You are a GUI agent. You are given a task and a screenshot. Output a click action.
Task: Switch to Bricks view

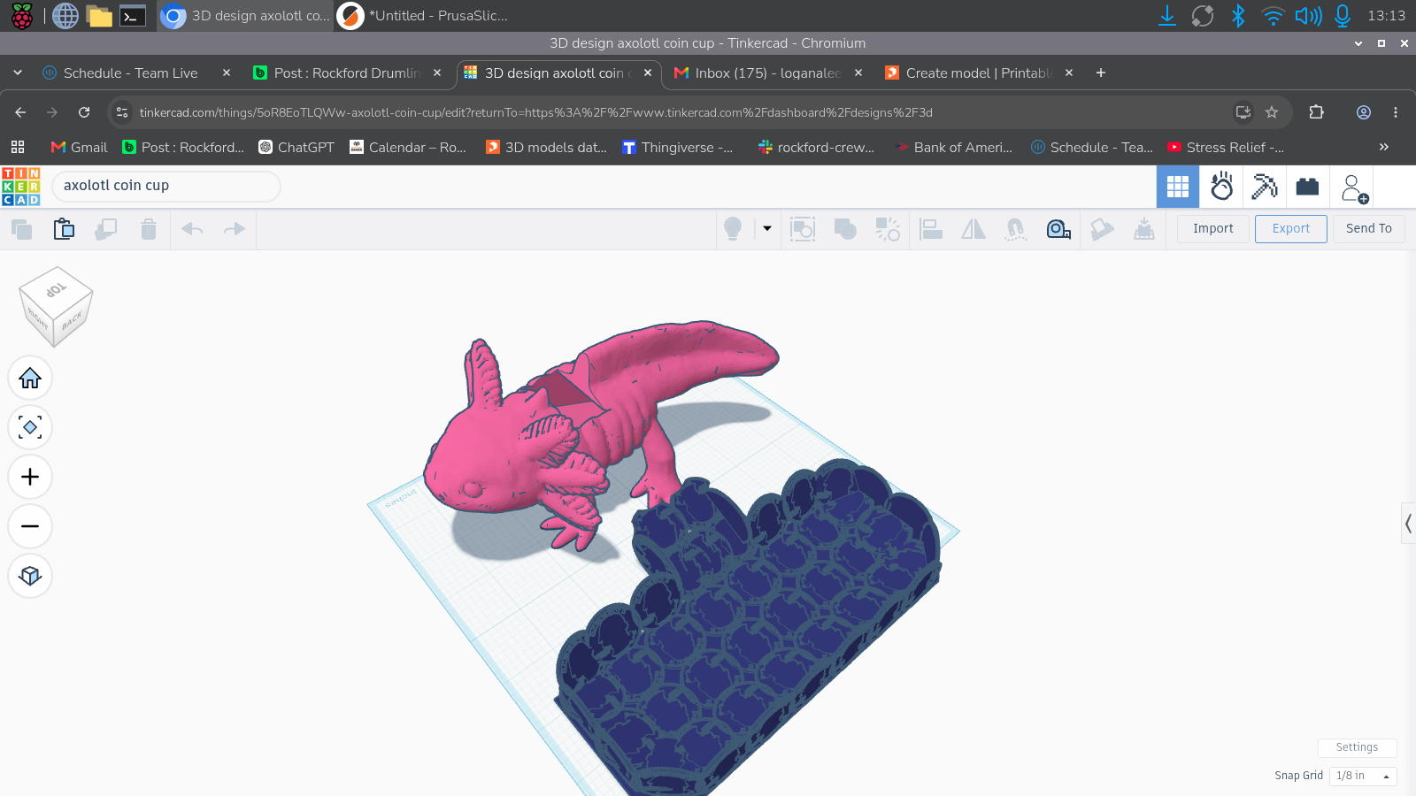tap(1307, 187)
